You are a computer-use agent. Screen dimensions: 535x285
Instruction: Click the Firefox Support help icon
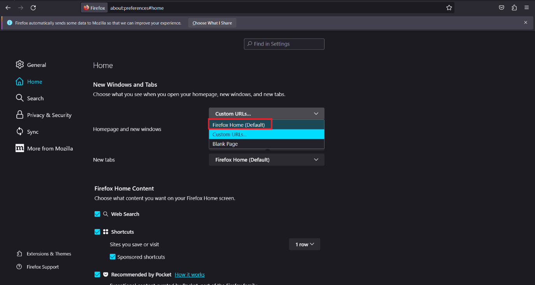pos(19,267)
